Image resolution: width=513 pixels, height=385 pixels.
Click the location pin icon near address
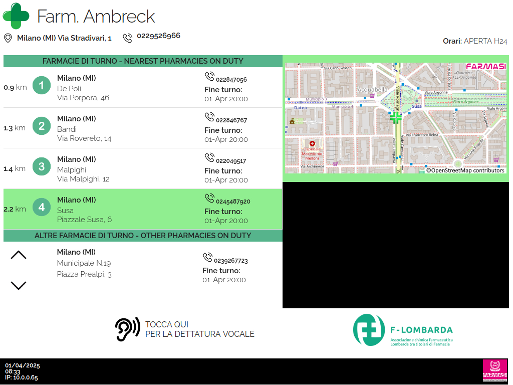(8, 38)
